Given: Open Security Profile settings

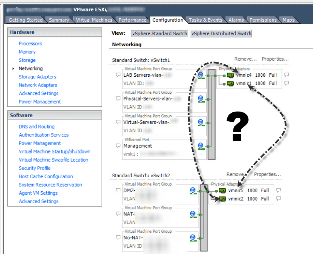Looking at the screenshot, I should point(34,168).
